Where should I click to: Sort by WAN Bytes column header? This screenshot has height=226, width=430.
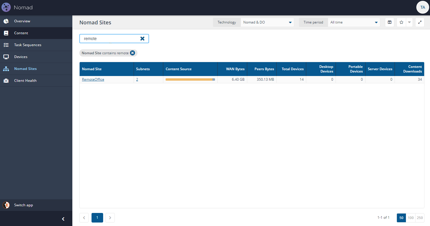click(x=232, y=69)
